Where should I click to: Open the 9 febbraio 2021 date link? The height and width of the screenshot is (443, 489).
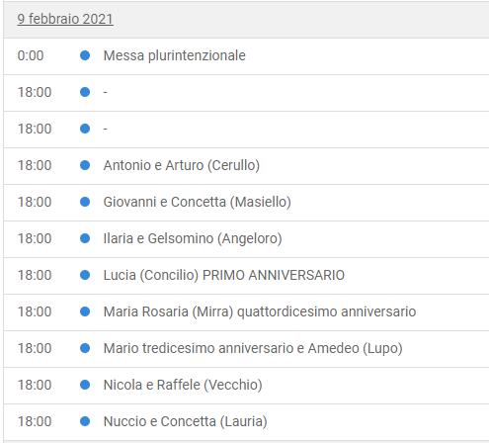tap(65, 19)
